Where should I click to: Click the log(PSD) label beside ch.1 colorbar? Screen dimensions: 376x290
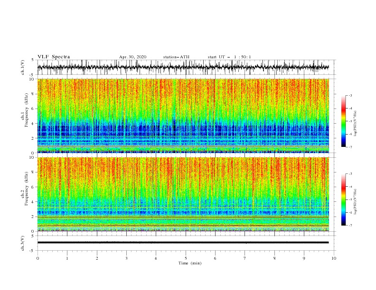click(x=355, y=124)
